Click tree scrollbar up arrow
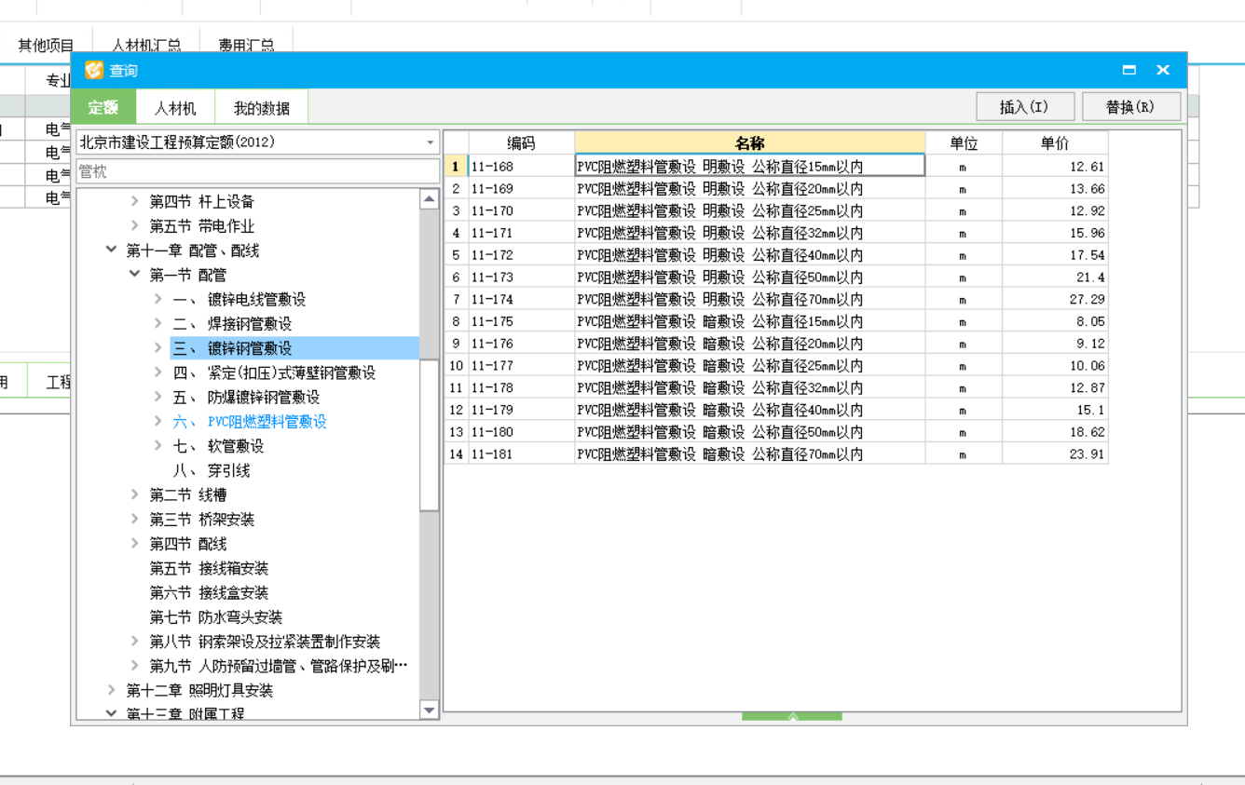Image resolution: width=1245 pixels, height=785 pixels. coord(430,198)
